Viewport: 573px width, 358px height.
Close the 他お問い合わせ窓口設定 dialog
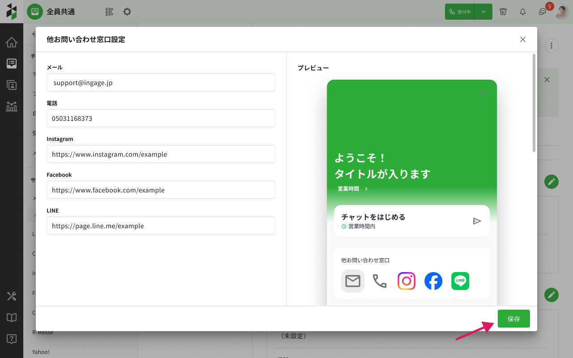pos(522,39)
